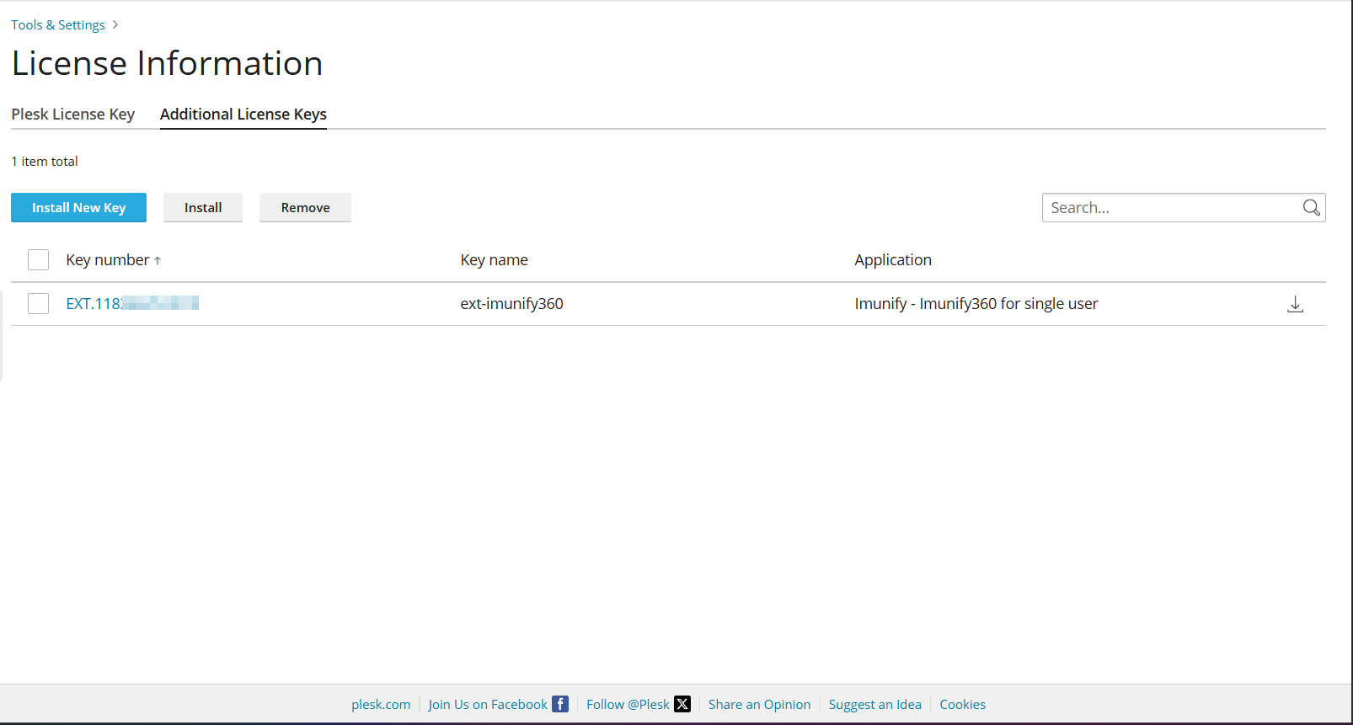
Task: Open the Facebook icon in footer
Action: [x=560, y=704]
